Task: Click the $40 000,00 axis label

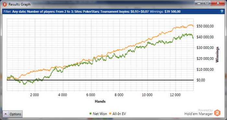Action: [x=205, y=37]
